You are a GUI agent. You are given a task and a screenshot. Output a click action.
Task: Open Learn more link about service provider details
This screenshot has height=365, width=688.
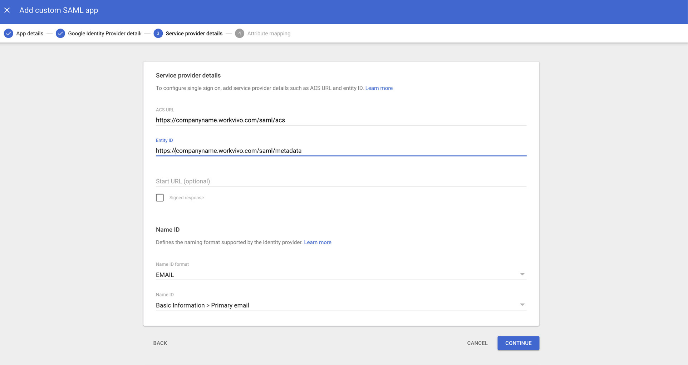[x=379, y=88]
